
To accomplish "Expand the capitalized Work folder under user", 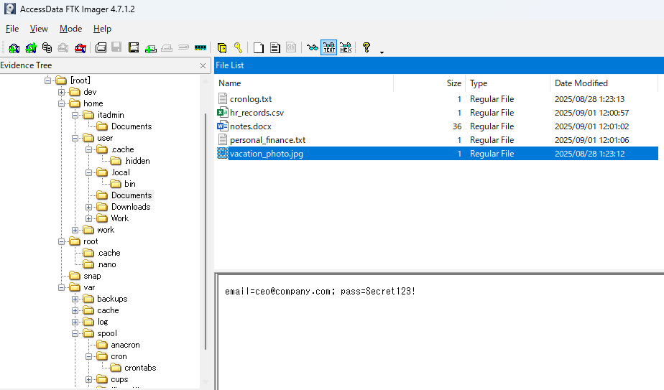I will click(88, 218).
